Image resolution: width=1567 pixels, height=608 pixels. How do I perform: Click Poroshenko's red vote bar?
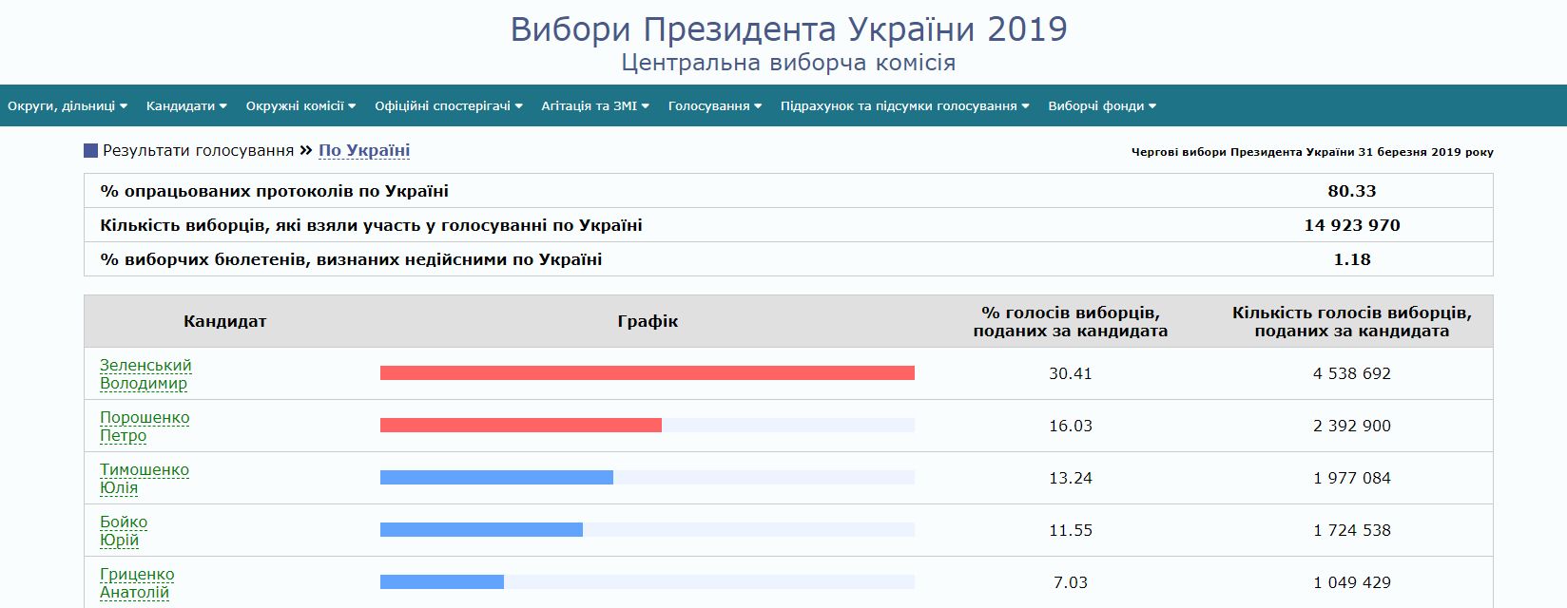pos(520,426)
